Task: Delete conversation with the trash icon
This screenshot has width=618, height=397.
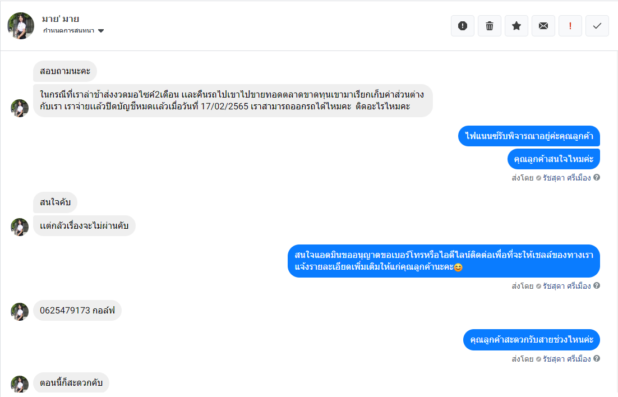Action: pyautogui.click(x=490, y=26)
